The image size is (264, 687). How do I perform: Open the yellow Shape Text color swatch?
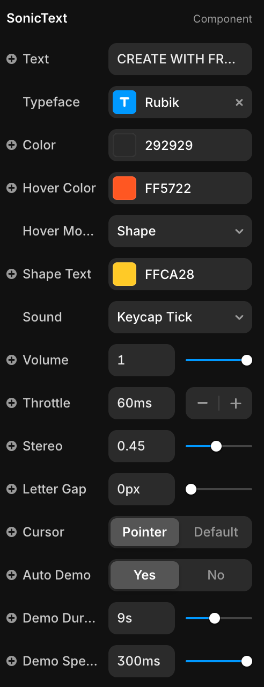124,274
